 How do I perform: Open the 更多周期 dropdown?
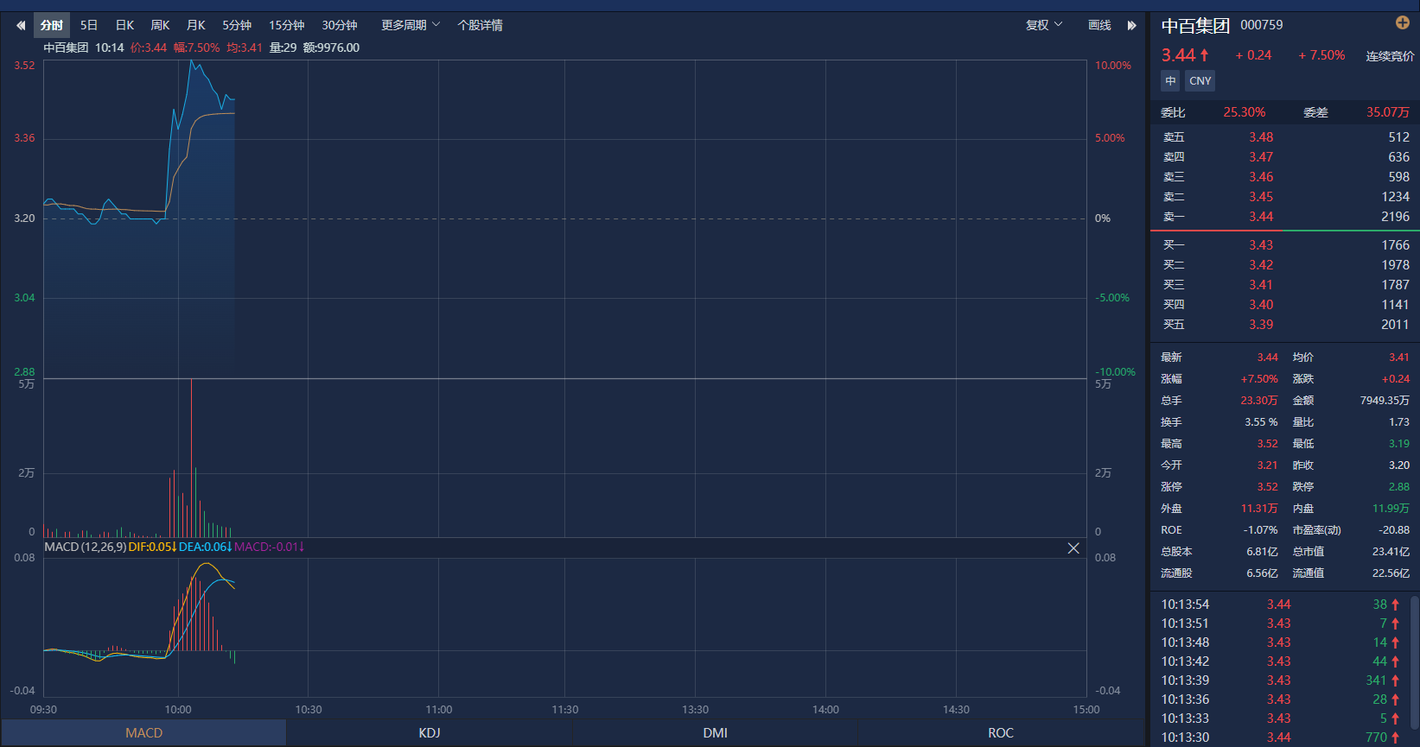pos(411,25)
